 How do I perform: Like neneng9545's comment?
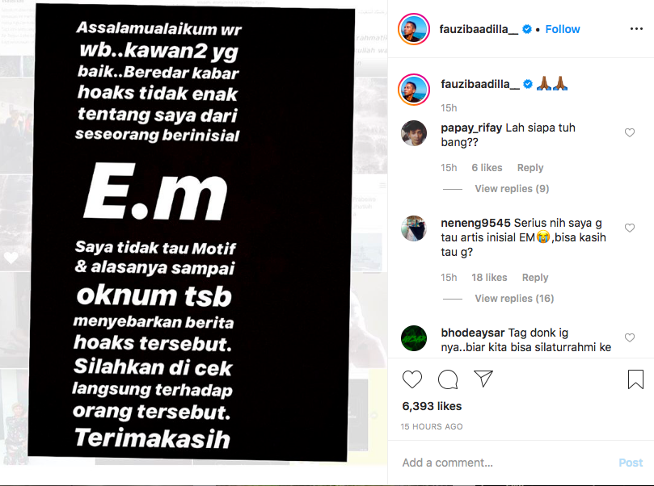click(630, 228)
